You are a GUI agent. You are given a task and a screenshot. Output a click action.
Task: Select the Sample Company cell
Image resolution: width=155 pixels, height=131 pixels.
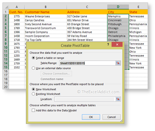[45, 32]
